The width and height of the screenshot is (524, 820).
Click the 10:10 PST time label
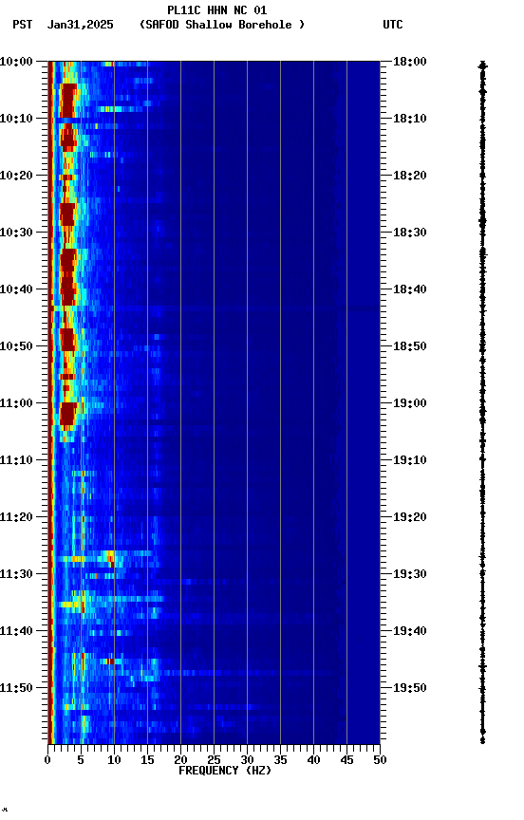[x=16, y=119]
